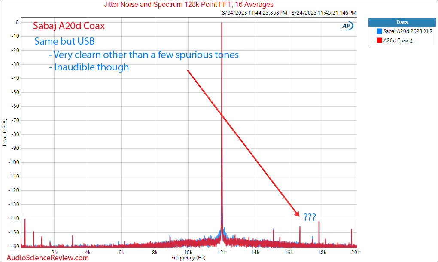Viewport: 438px width, 262px height.
Task: Select the red A20d Coax 2 swatch
Action: click(x=379, y=40)
